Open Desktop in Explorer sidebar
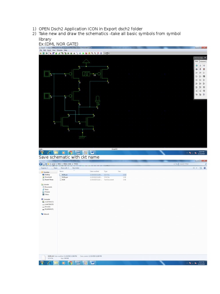Viewport: 220px width, 294px height. click(x=46, y=175)
